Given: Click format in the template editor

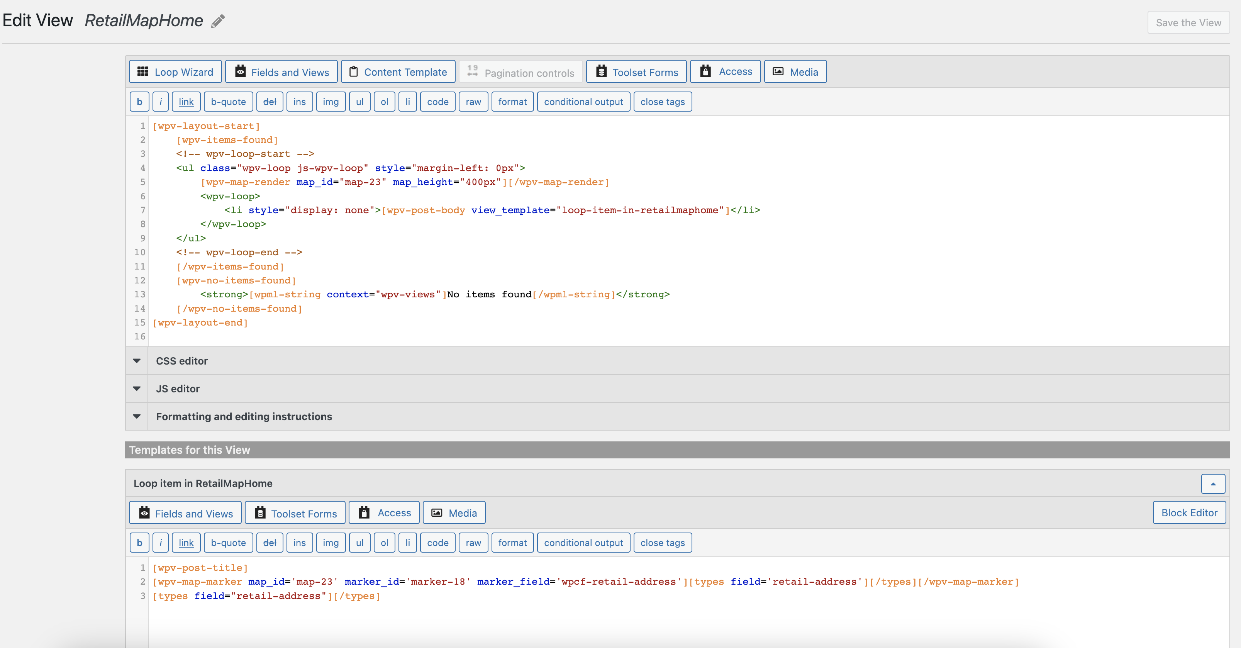Looking at the screenshot, I should tap(513, 543).
